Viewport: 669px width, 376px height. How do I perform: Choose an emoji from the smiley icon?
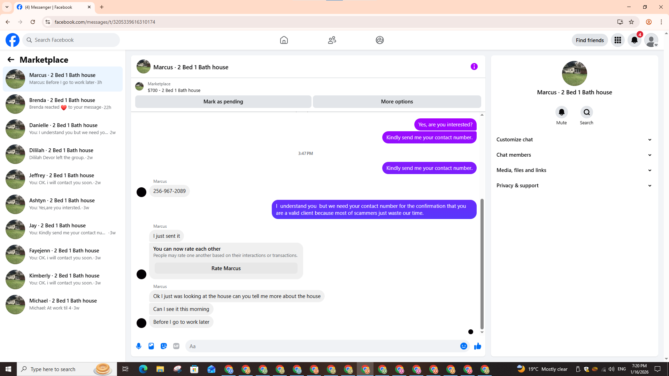coord(463,346)
